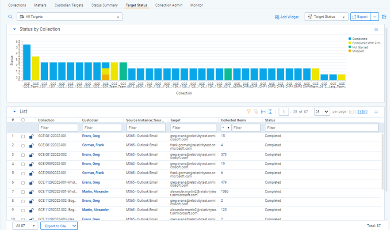The height and width of the screenshot is (230, 390).
Task: Click the lock icon in row 4
Action: [31, 164]
